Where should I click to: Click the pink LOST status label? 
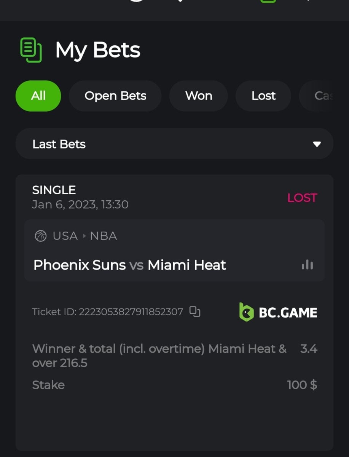302,198
